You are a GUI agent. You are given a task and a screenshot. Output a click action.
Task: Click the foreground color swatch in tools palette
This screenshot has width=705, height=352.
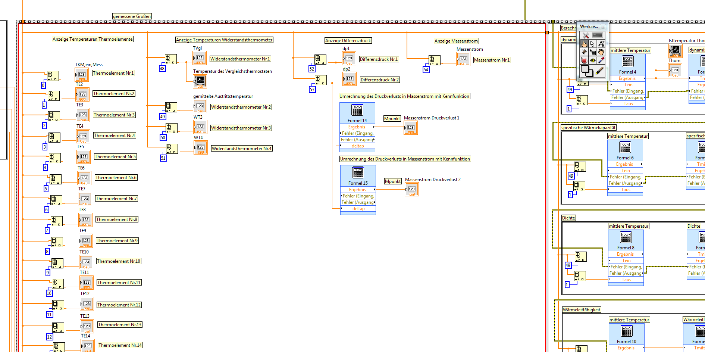pyautogui.click(x=585, y=69)
